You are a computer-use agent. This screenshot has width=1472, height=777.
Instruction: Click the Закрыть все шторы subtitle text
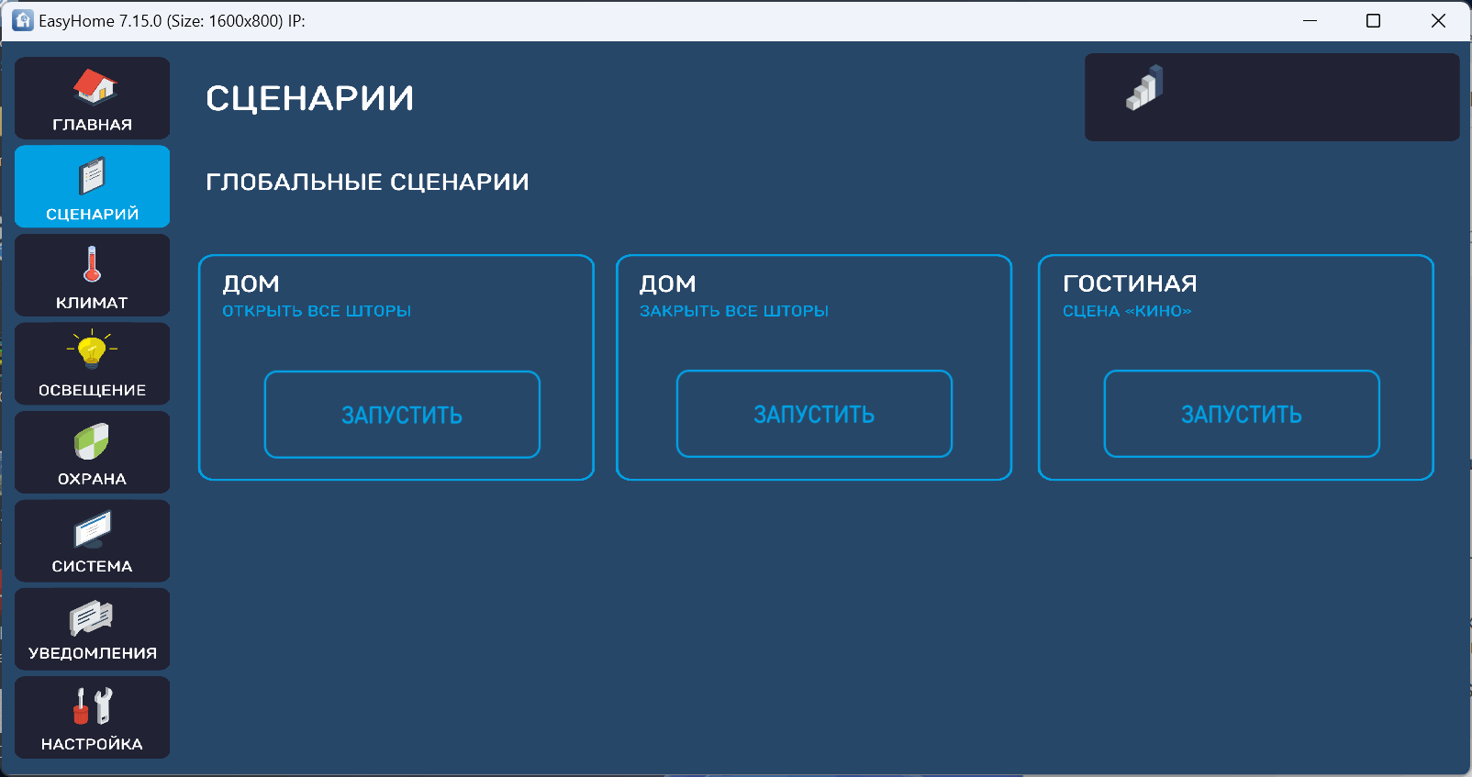pyautogui.click(x=733, y=311)
